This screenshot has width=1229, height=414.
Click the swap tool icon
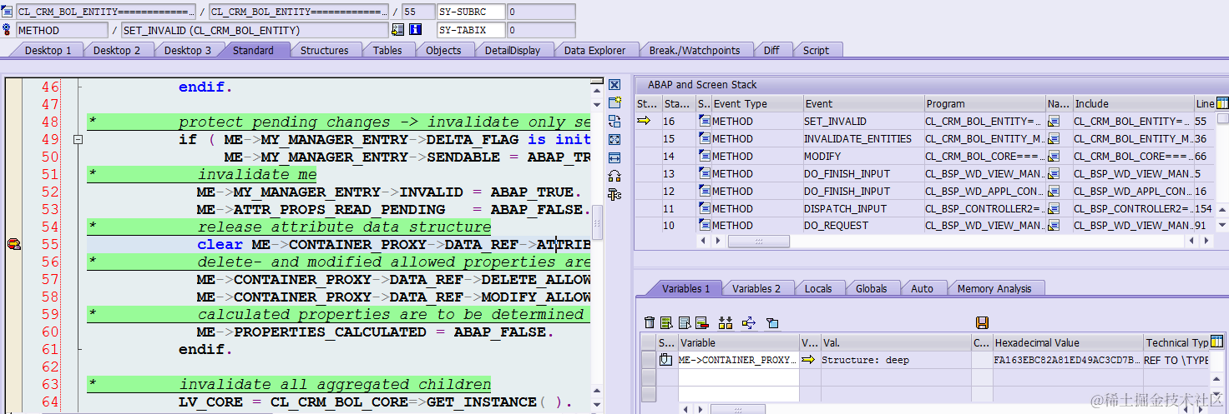pyautogui.click(x=614, y=122)
